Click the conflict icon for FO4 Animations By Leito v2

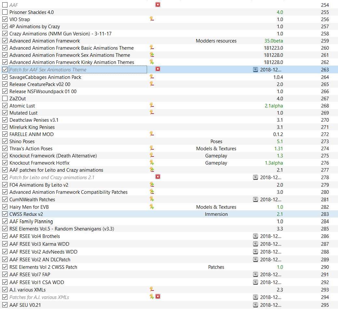pyautogui.click(x=152, y=184)
